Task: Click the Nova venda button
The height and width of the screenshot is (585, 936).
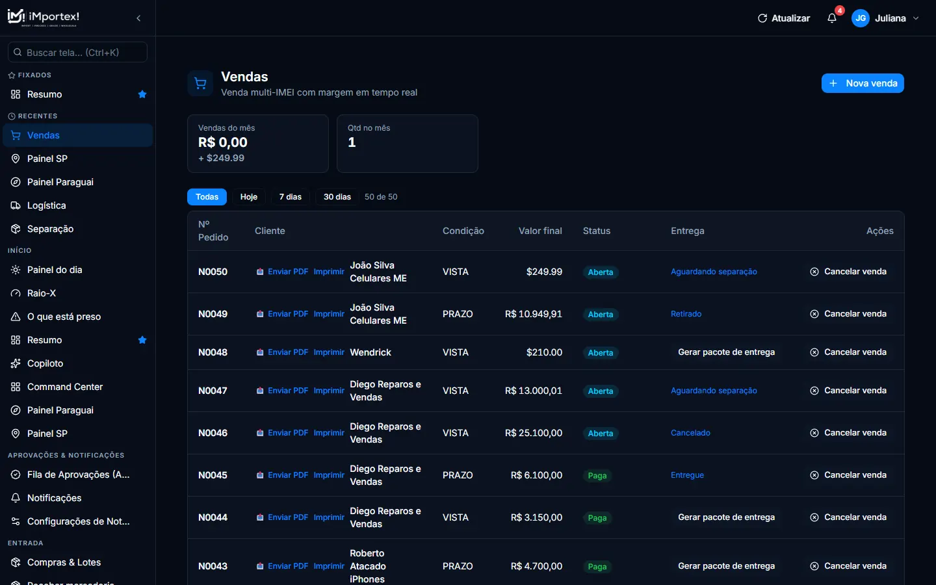Action: tap(863, 83)
